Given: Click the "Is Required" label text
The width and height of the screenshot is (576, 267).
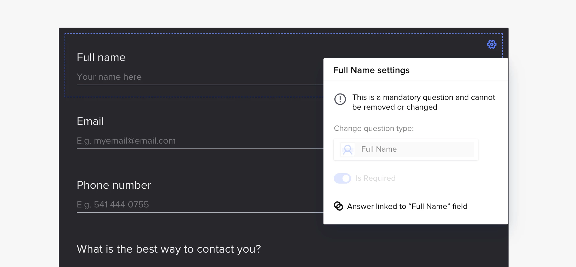Looking at the screenshot, I should [375, 178].
